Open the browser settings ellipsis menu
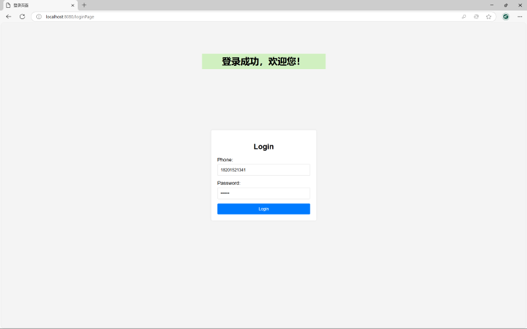This screenshot has height=329, width=527. point(520,16)
